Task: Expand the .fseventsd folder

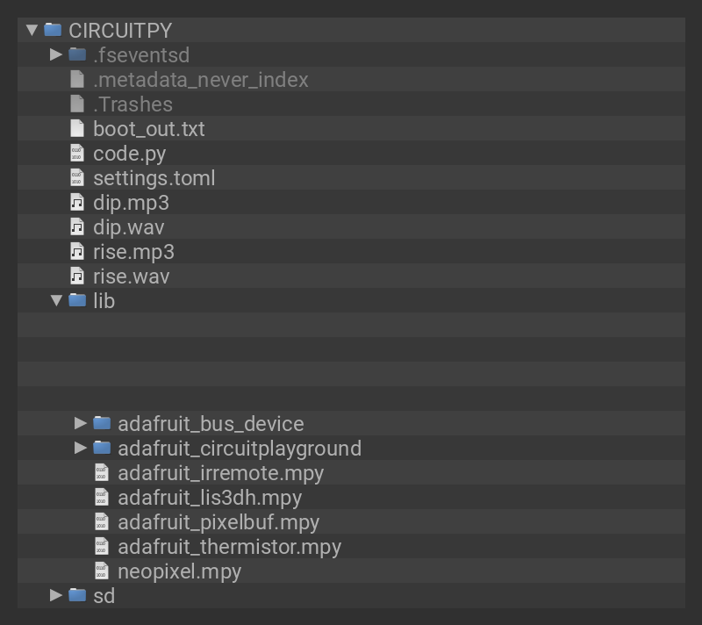Action: [56, 54]
